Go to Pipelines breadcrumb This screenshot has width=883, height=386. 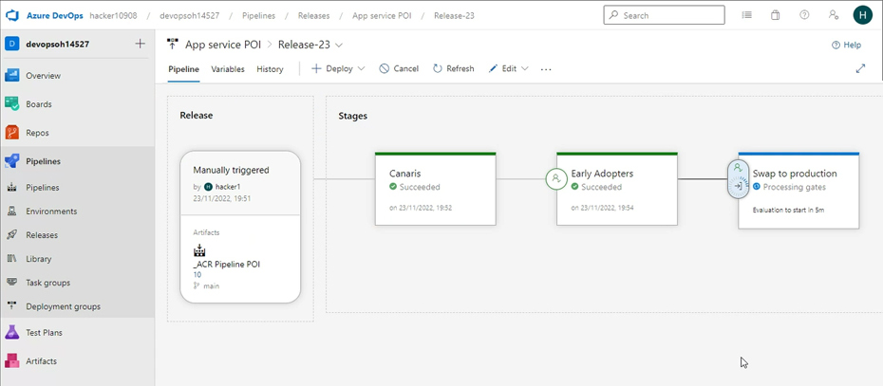point(258,16)
